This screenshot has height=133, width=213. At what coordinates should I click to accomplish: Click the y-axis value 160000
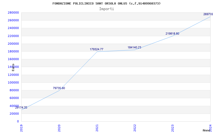(x=13, y=59)
